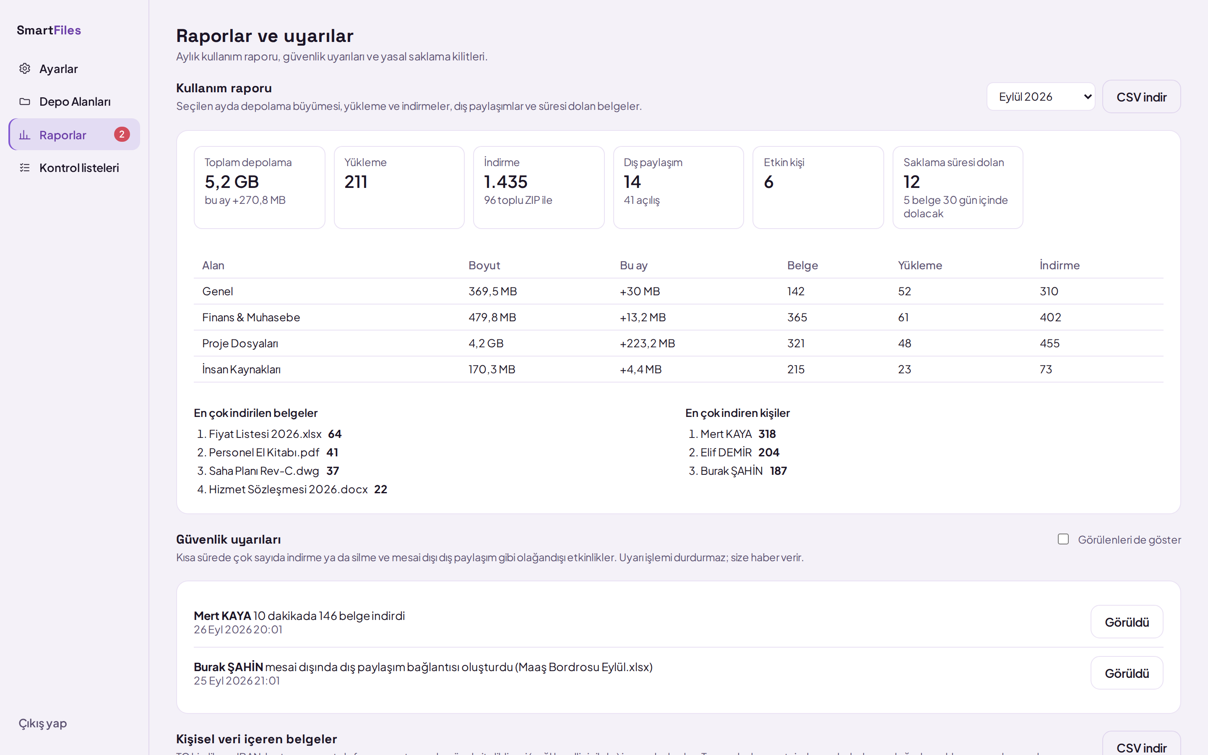Click the 4,2 GB size cell
1208x755 pixels.
pyautogui.click(x=486, y=343)
